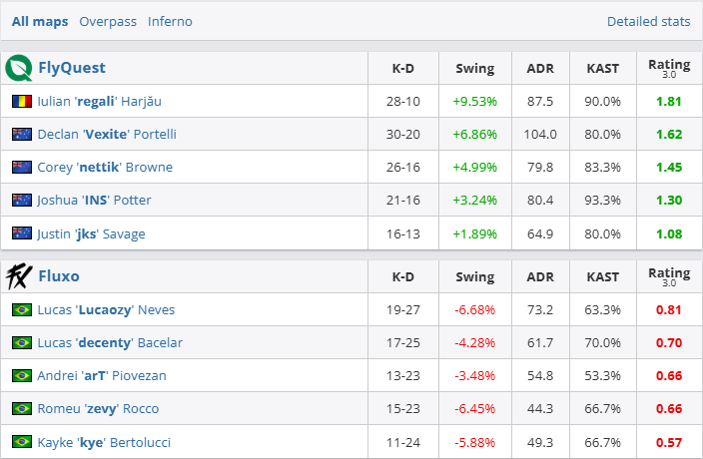Click the Fluxo team logo icon
Screen dimensions: 703x459
pyautogui.click(x=19, y=276)
